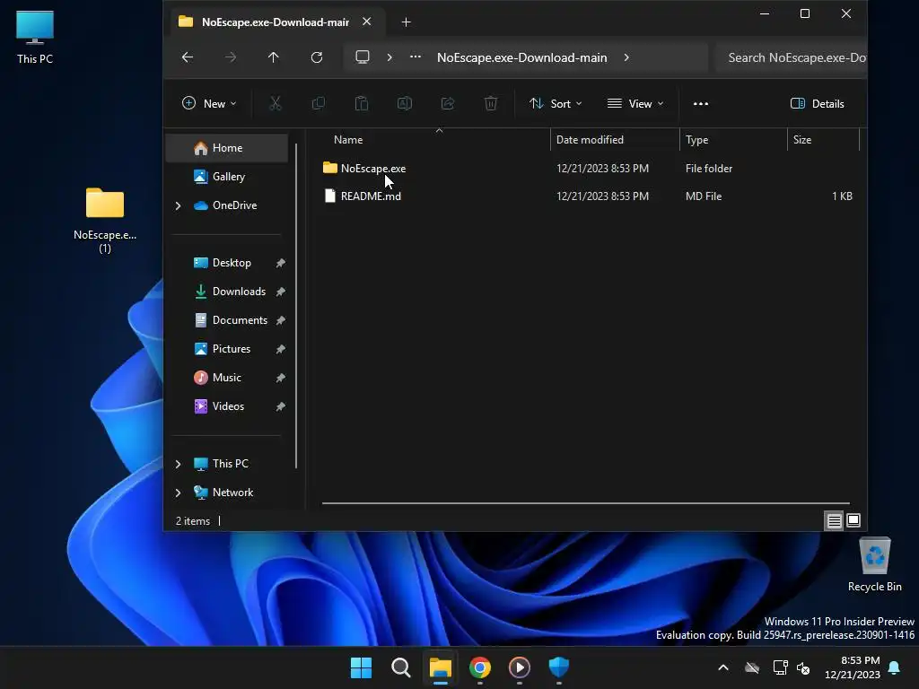Go back using the Back arrow

188,57
